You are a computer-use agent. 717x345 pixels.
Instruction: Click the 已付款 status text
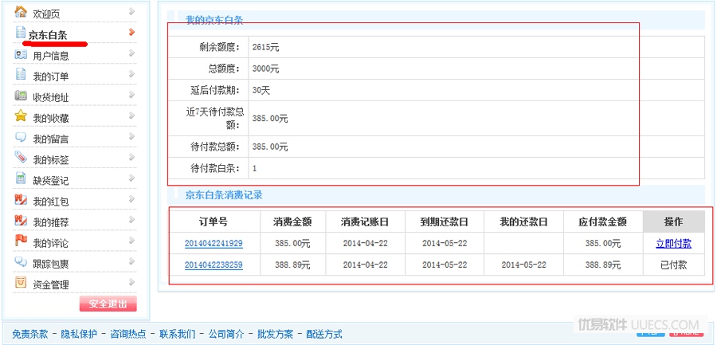pos(673,265)
